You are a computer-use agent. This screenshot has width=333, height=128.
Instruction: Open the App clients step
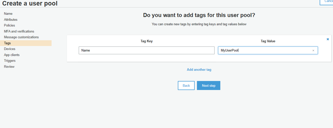(12, 55)
